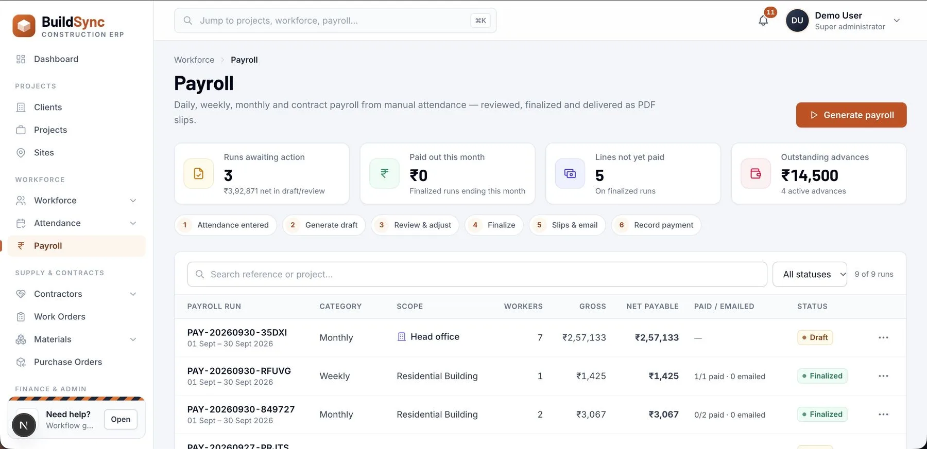The width and height of the screenshot is (927, 449).
Task: Select the Generate draft step
Action: (324, 225)
